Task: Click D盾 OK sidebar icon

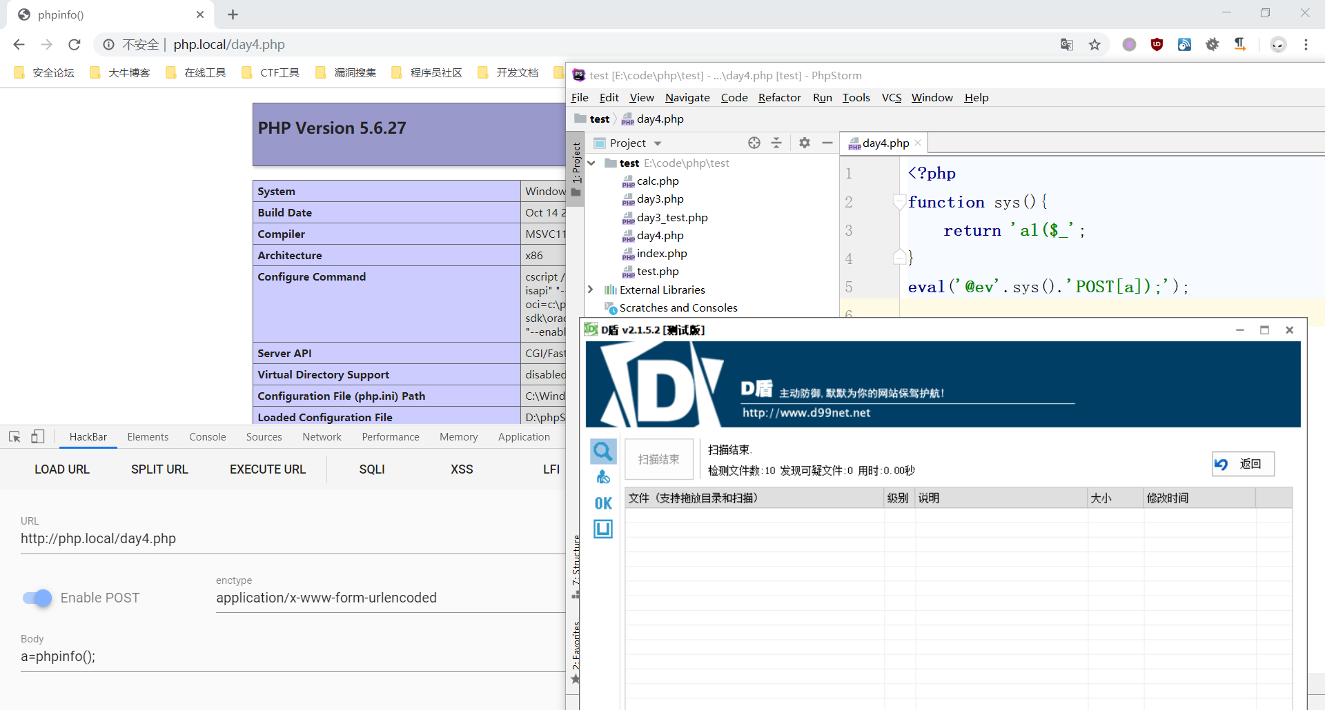Action: point(603,504)
